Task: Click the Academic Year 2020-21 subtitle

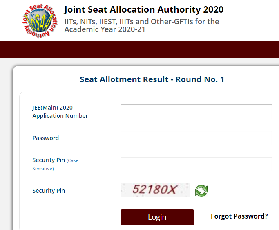Action: (x=105, y=29)
